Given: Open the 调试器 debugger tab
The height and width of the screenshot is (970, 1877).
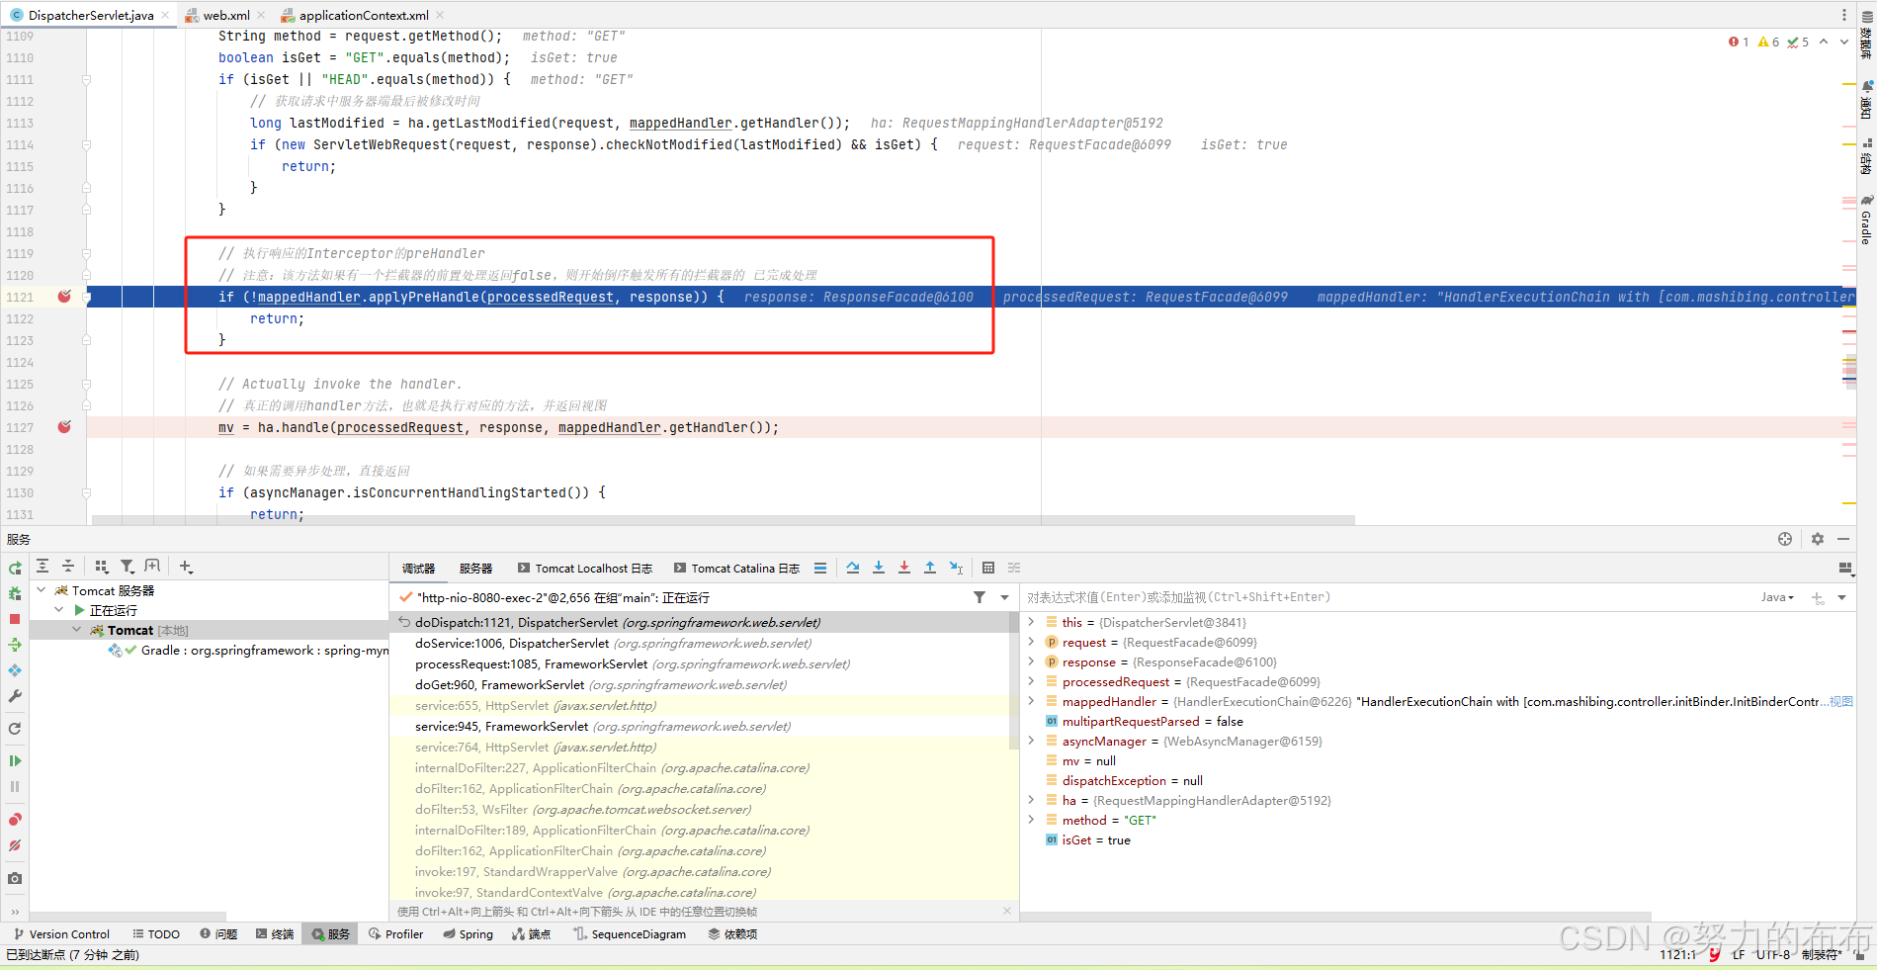Looking at the screenshot, I should 418,569.
